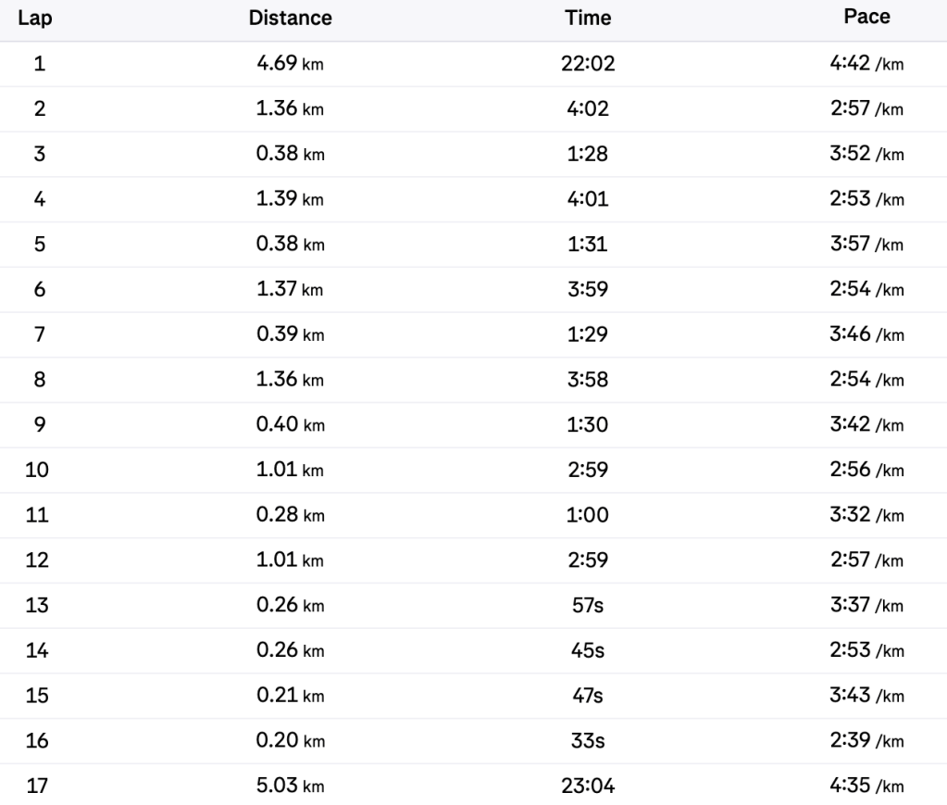Click the 1.39 km distance in lap 4
The height and width of the screenshot is (805, 947).
click(x=291, y=199)
